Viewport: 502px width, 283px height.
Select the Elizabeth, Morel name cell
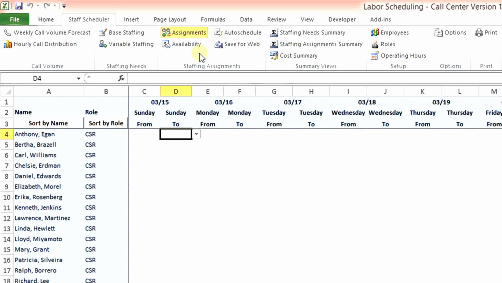[x=48, y=187]
